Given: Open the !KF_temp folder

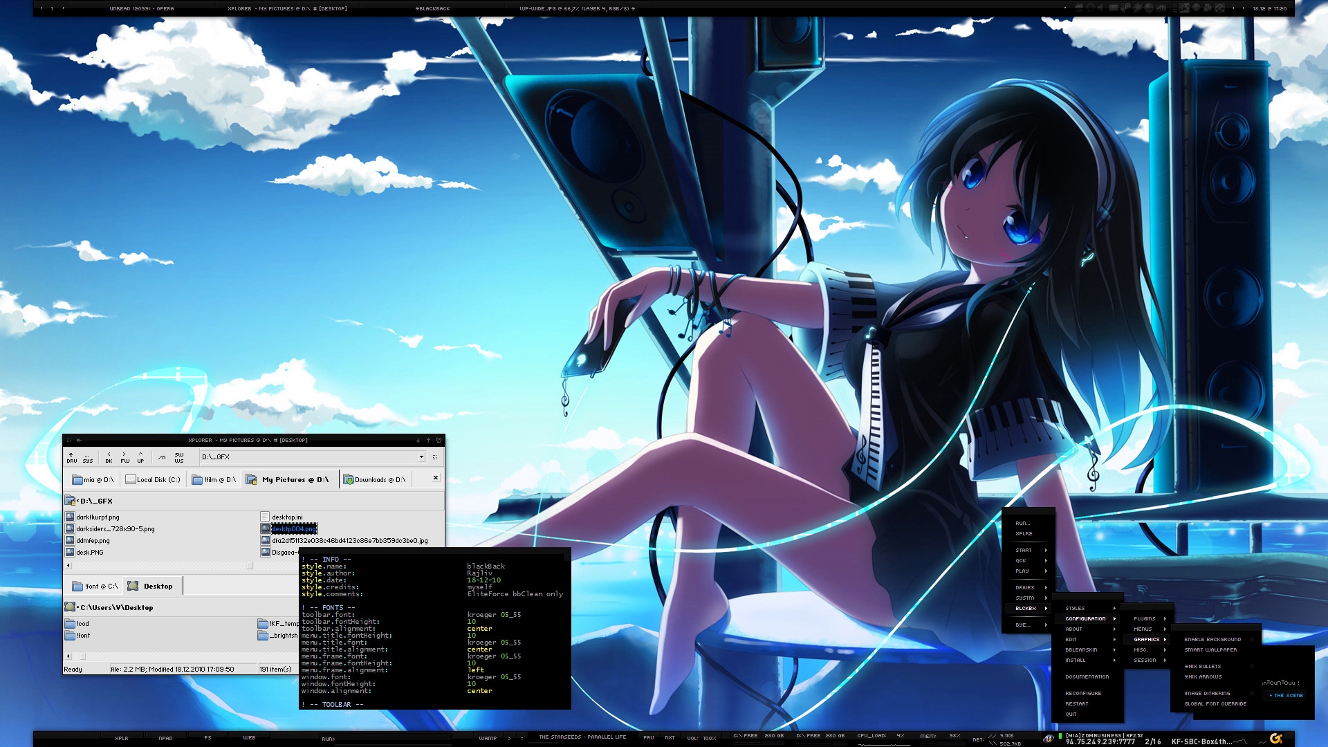Looking at the screenshot, I should (x=278, y=623).
